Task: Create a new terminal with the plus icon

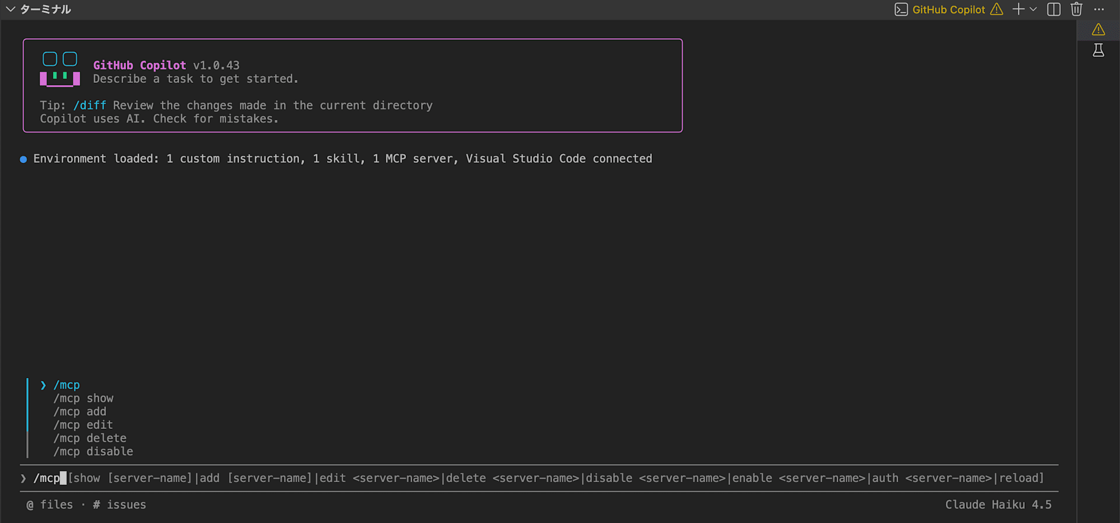Action: click(x=1019, y=10)
